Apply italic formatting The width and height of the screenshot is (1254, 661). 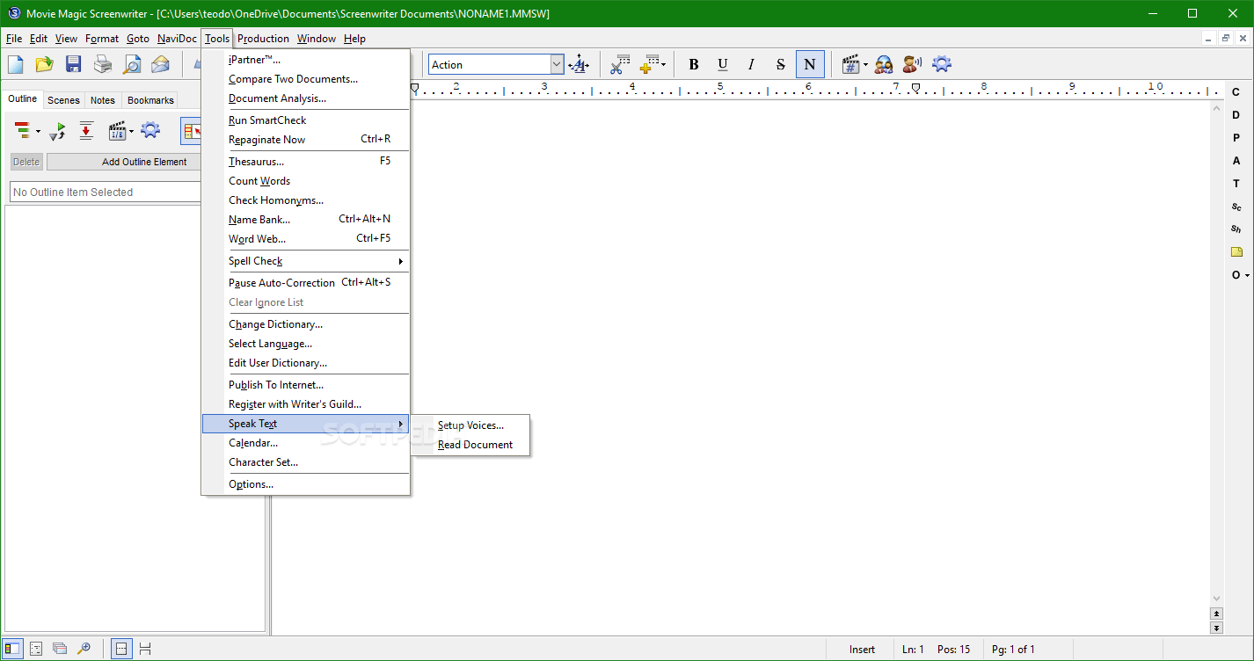point(751,64)
